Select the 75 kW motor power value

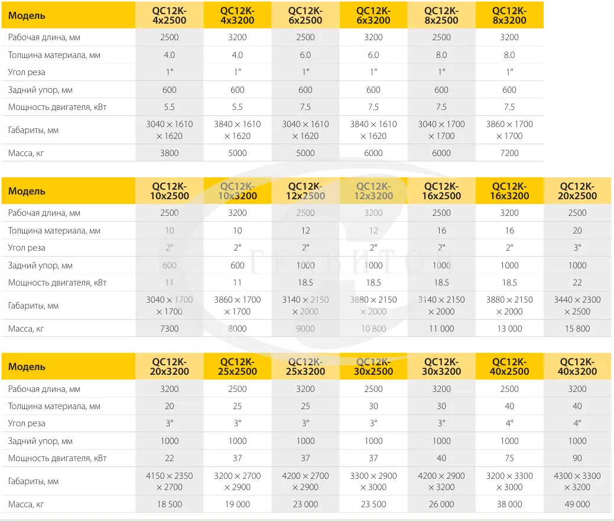tap(509, 458)
